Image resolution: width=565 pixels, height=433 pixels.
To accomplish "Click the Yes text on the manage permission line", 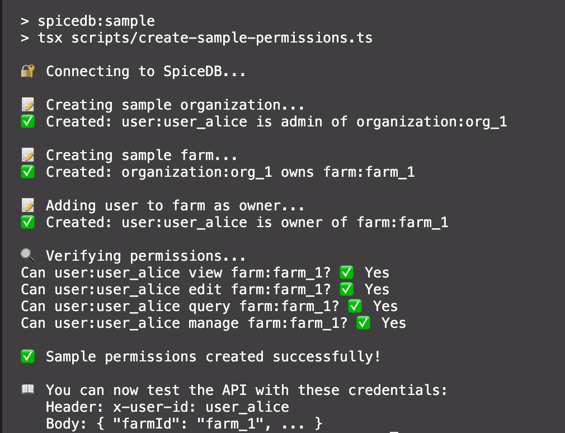I will [x=394, y=323].
